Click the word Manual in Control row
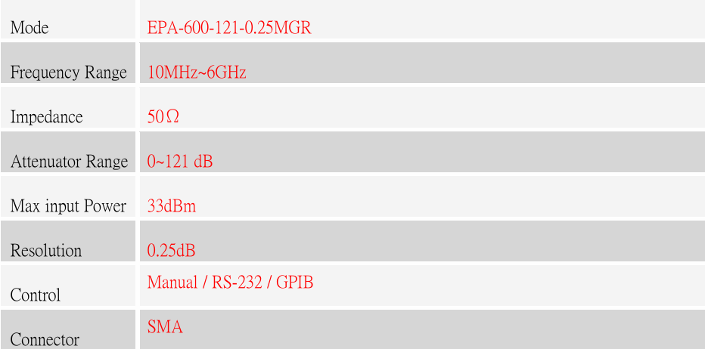The width and height of the screenshot is (705, 349). click(x=172, y=282)
